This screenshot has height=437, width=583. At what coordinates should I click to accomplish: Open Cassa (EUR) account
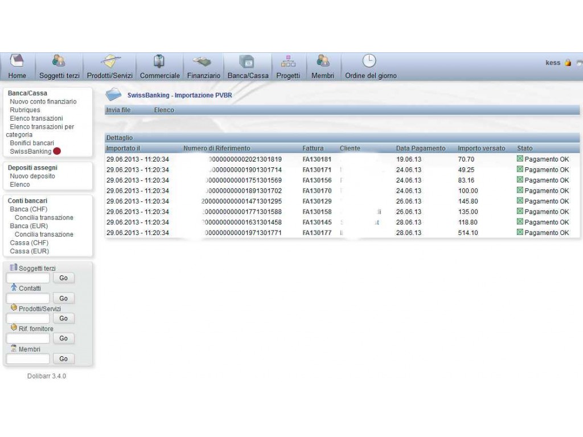tap(30, 251)
